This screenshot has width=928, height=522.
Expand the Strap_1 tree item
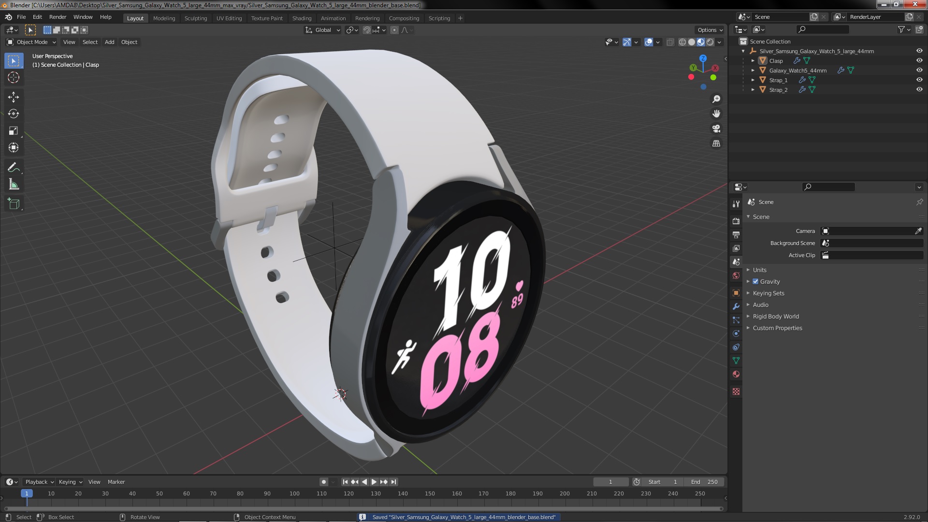tap(753, 80)
